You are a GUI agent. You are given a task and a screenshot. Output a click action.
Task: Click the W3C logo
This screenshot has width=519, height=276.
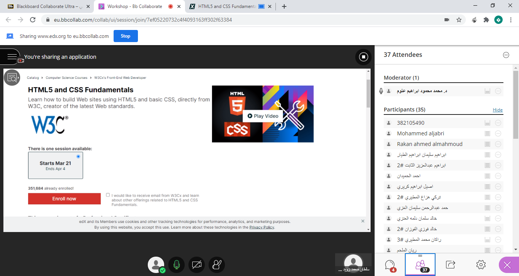50,125
